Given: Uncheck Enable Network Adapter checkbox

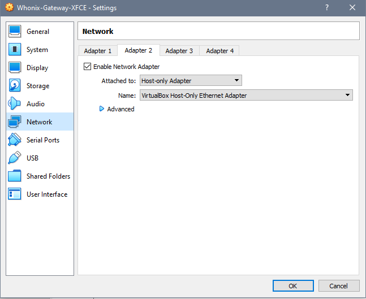Looking at the screenshot, I should coord(87,67).
